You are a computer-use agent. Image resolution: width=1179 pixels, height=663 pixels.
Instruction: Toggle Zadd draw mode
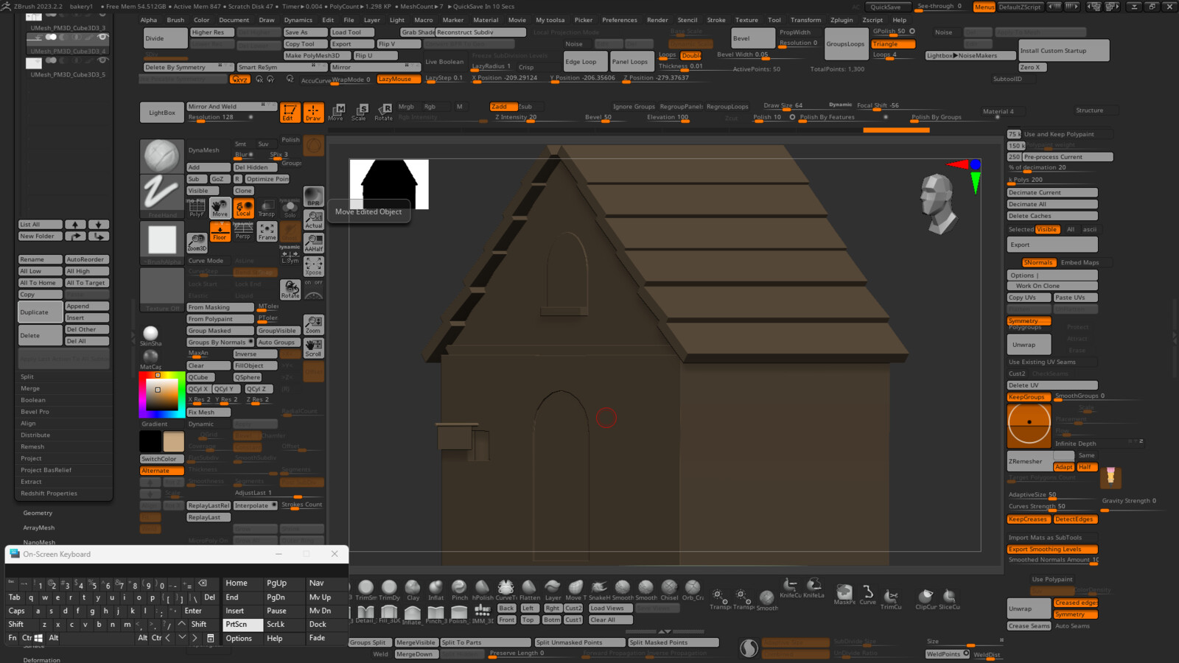coord(503,107)
